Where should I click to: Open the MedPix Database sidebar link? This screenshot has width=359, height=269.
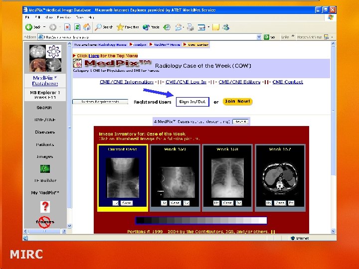click(45, 81)
